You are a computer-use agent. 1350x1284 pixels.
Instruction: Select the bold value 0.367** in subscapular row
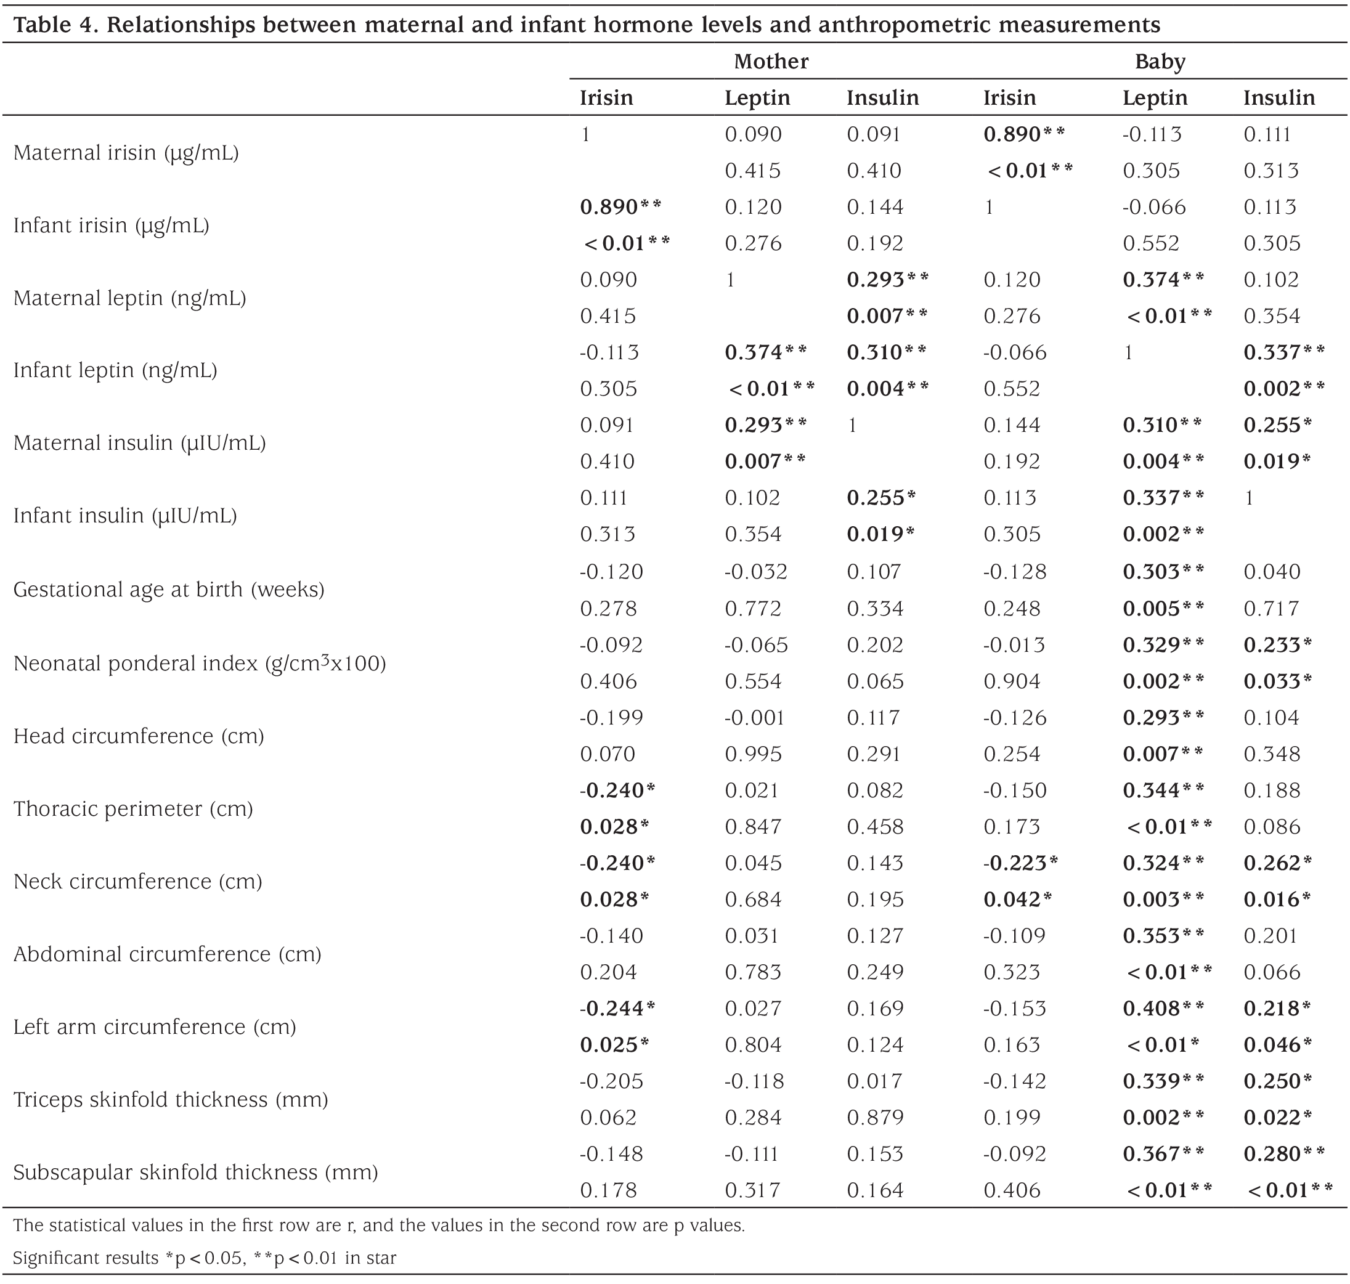point(1163,1153)
